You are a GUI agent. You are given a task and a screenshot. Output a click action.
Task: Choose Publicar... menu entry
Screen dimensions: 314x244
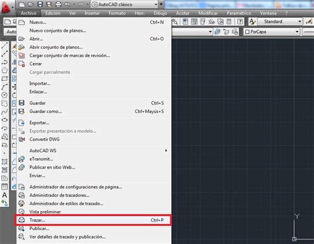pyautogui.click(x=94, y=229)
